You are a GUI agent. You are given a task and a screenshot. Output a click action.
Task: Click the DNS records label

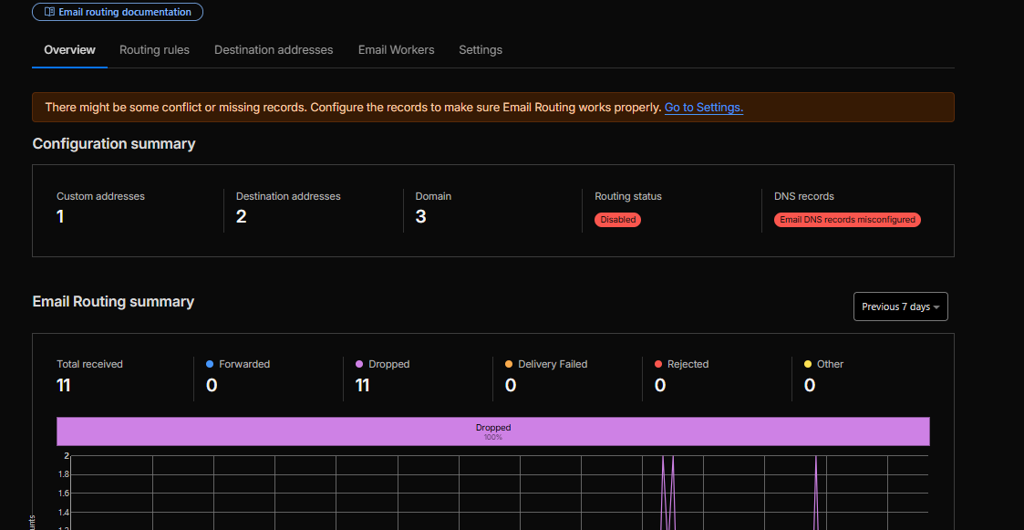[804, 196]
